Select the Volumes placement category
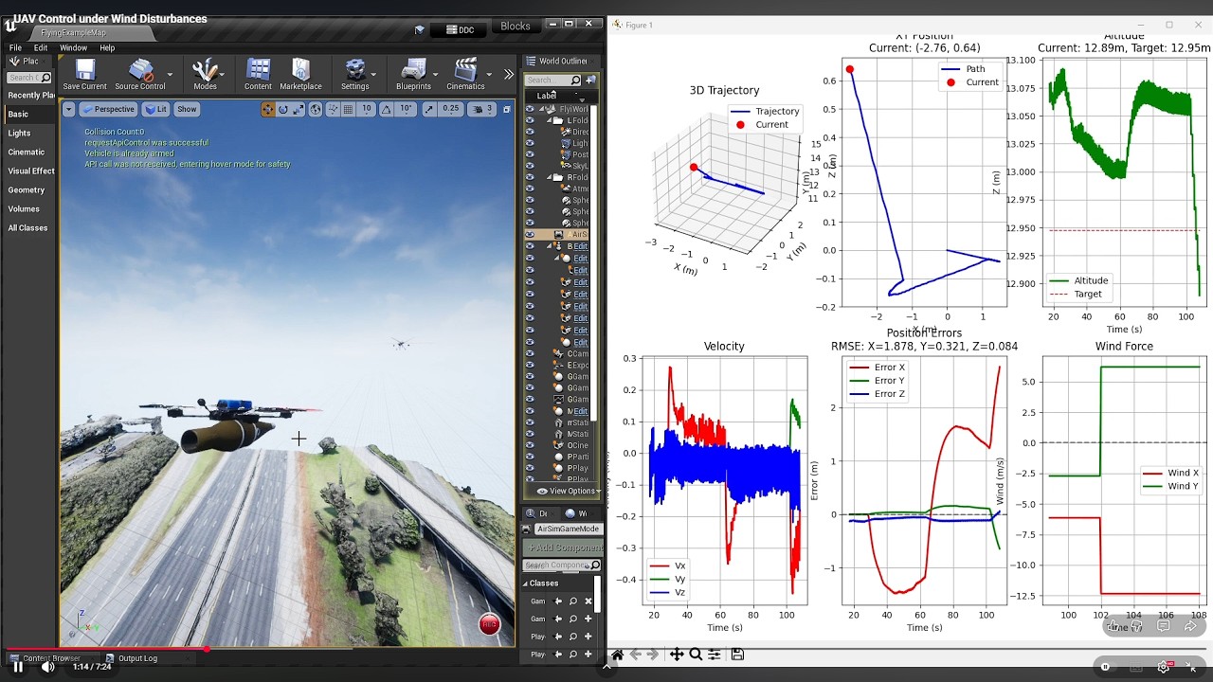 click(x=24, y=208)
